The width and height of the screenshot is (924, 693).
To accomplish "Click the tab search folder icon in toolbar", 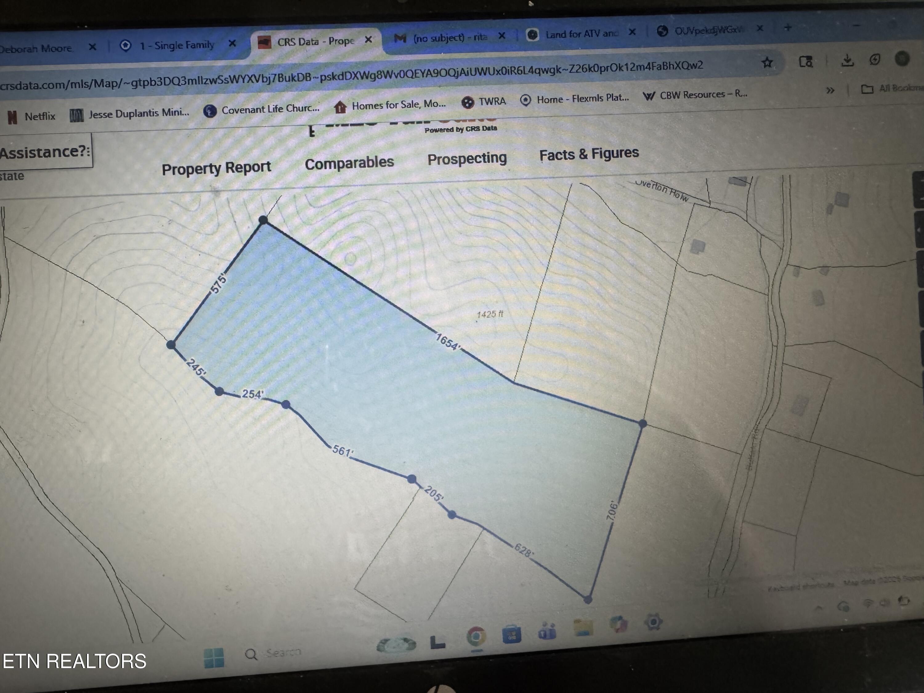I will pos(806,62).
